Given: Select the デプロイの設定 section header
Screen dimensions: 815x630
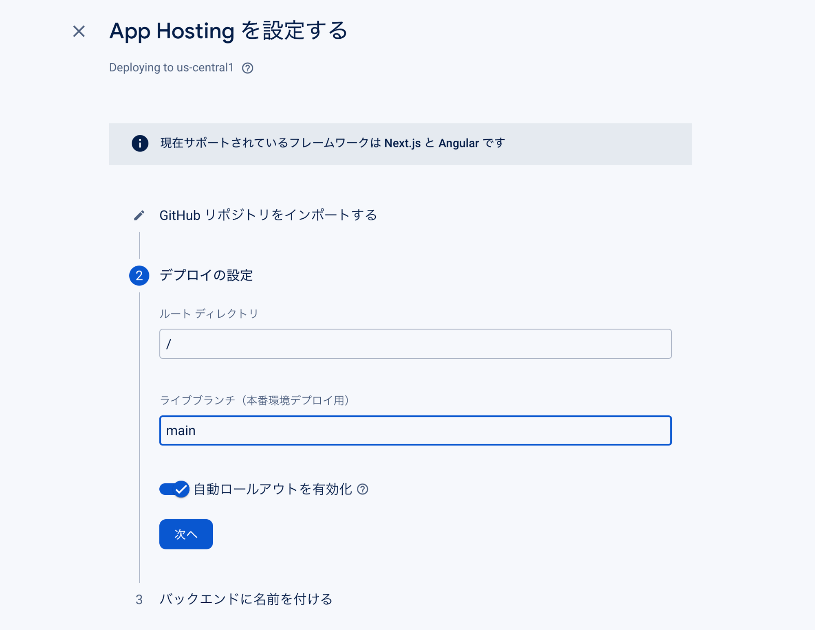Looking at the screenshot, I should 206,276.
